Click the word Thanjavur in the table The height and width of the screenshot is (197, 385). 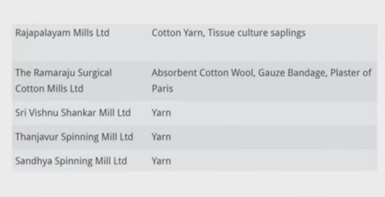pyautogui.click(x=37, y=137)
